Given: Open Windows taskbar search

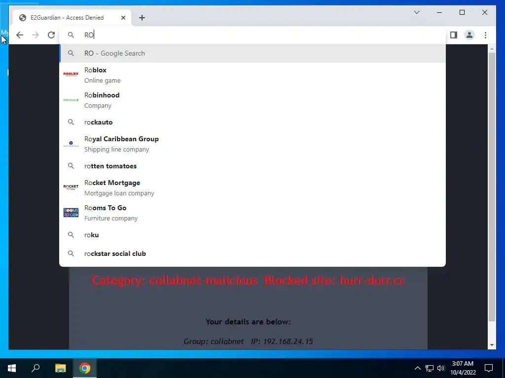Looking at the screenshot, I should point(36,368).
